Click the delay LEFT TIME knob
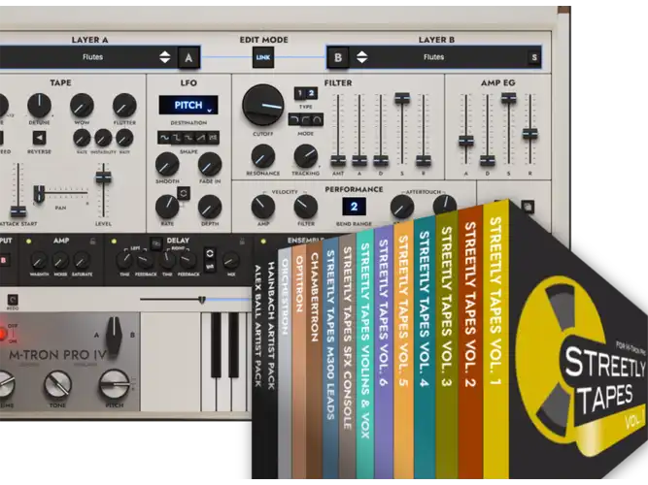Screen dimensions: 648x485 [x=124, y=261]
